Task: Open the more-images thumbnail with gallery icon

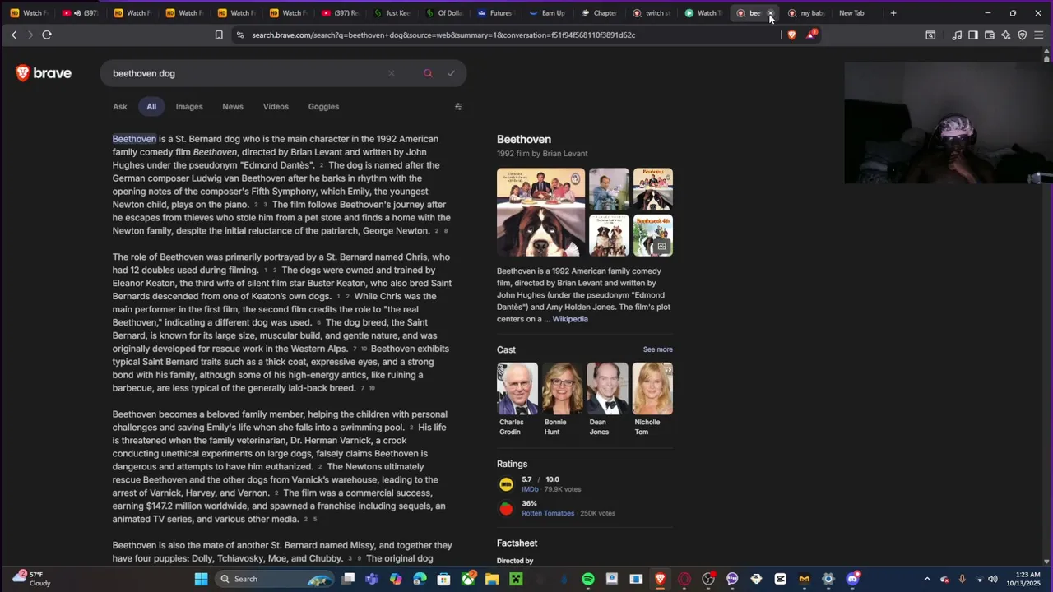Action: click(652, 235)
